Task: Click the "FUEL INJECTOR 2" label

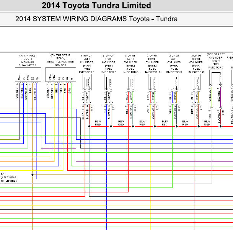Action: [x=109, y=70]
